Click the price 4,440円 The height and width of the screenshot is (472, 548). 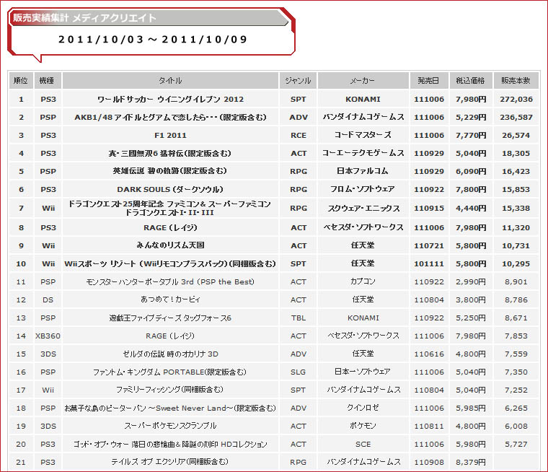471,208
